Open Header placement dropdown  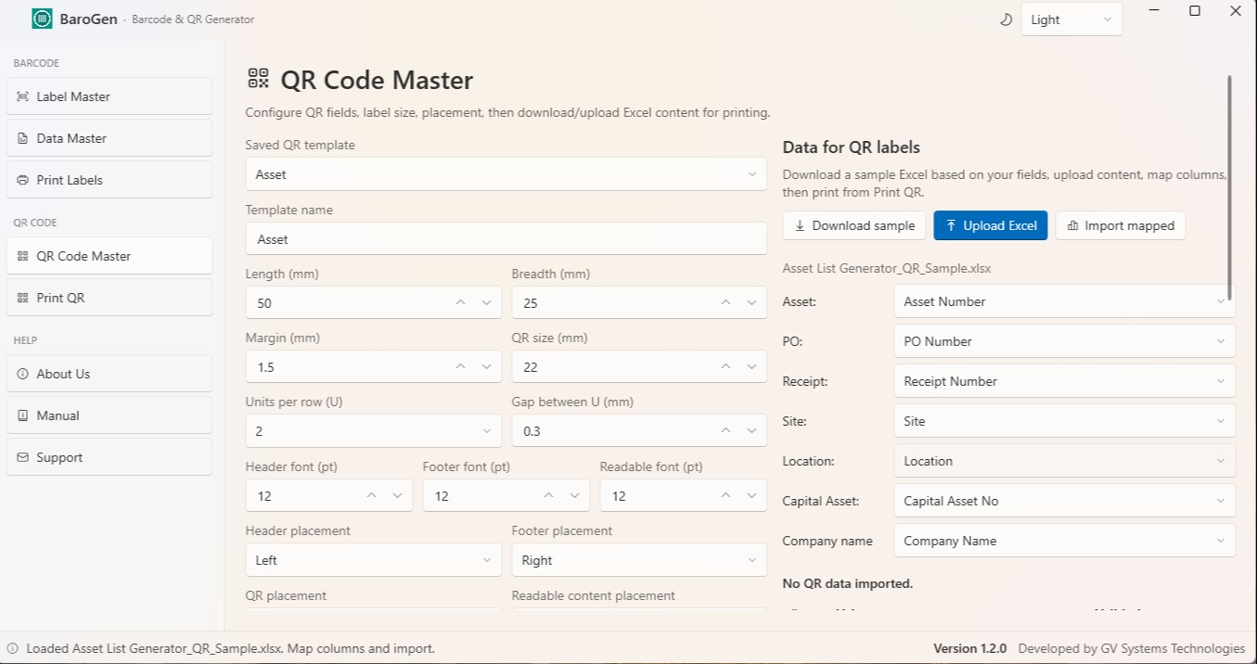(x=373, y=560)
